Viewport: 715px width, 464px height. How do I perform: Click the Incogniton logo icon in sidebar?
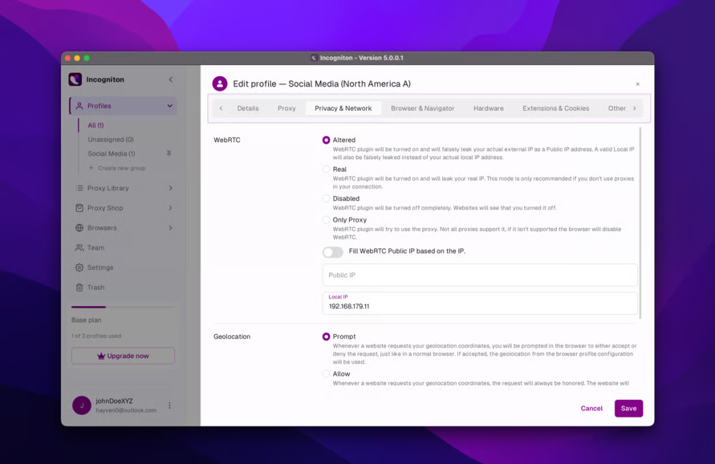pos(75,80)
